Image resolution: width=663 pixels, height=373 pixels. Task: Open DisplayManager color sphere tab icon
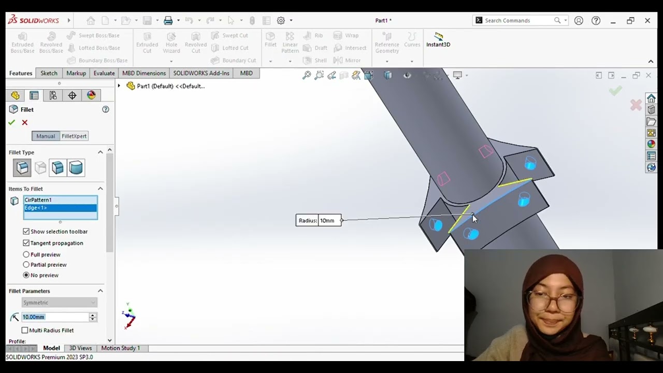coord(91,95)
